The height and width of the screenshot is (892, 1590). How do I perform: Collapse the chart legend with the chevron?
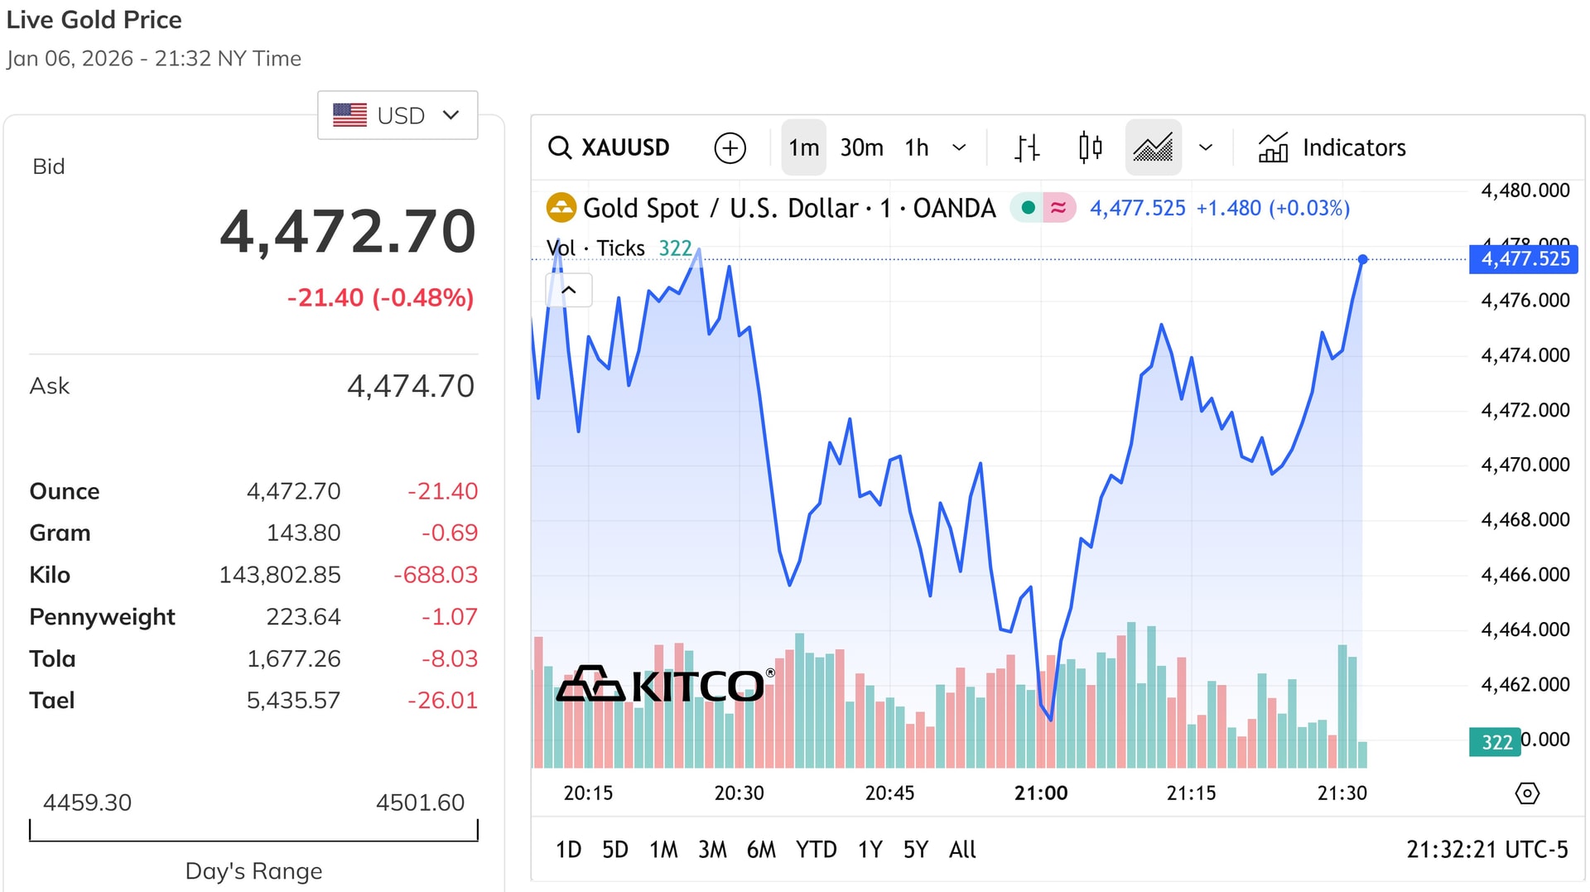[569, 290]
